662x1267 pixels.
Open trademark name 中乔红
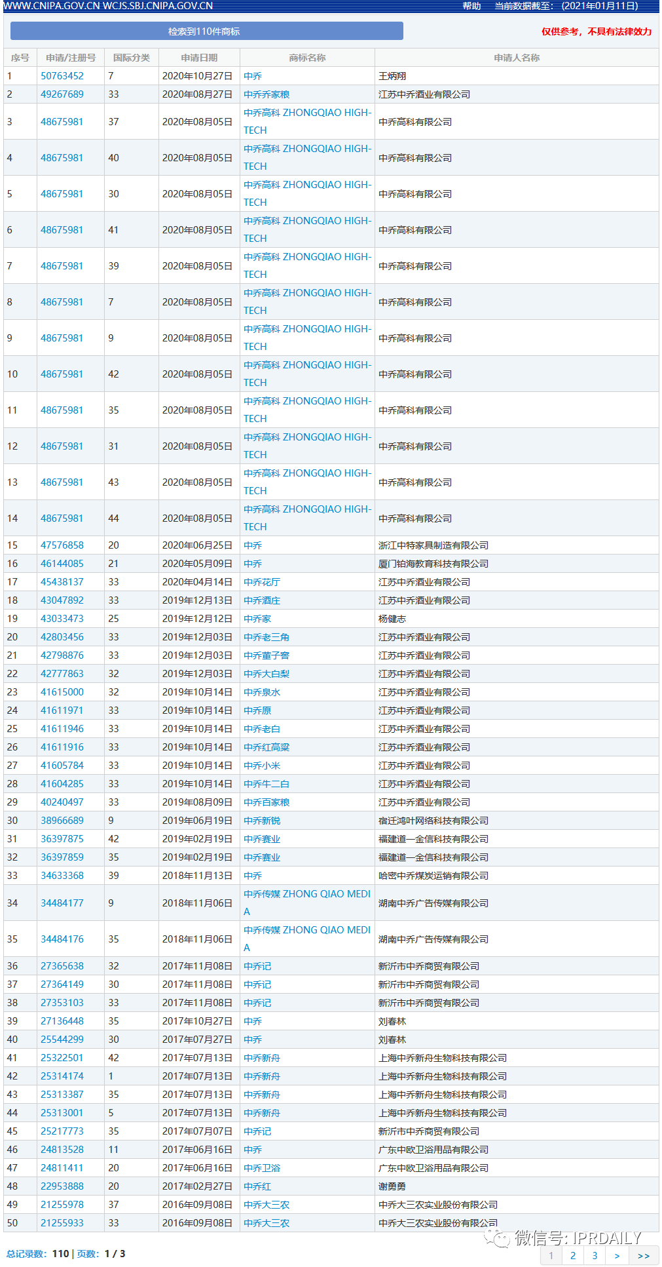pyautogui.click(x=257, y=1186)
